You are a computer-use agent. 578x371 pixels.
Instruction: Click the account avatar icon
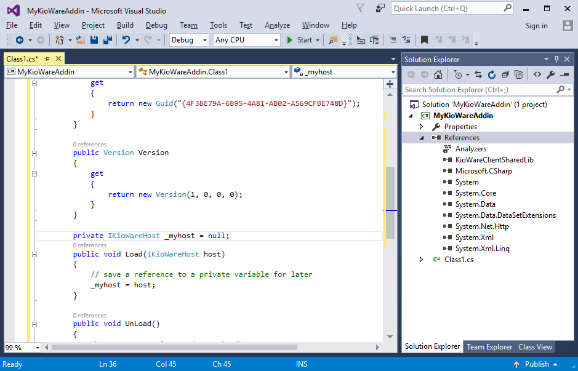pyautogui.click(x=568, y=25)
